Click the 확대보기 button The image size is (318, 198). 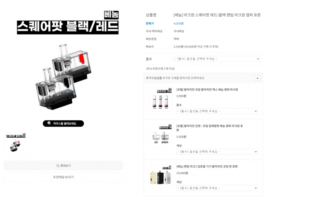tap(63, 166)
